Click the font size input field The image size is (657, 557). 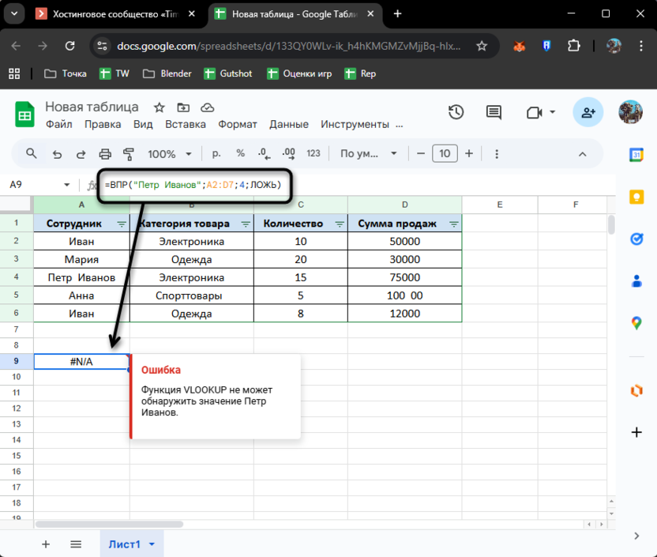(x=445, y=154)
